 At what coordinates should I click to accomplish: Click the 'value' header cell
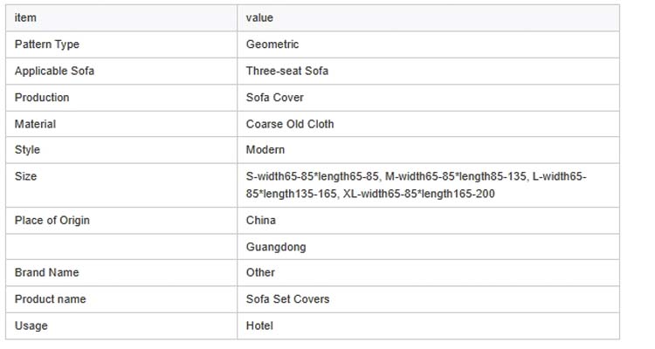coord(260,18)
